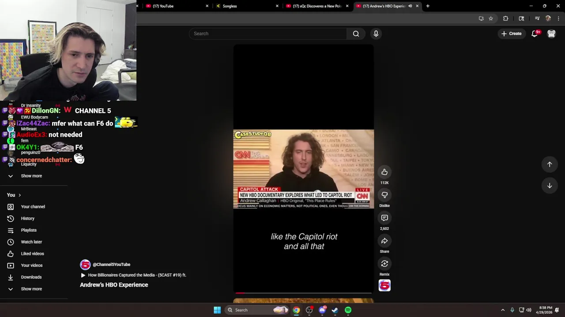Open the Channel 5 sound thumbnail below Remix
Image resolution: width=565 pixels, height=317 pixels.
click(384, 285)
